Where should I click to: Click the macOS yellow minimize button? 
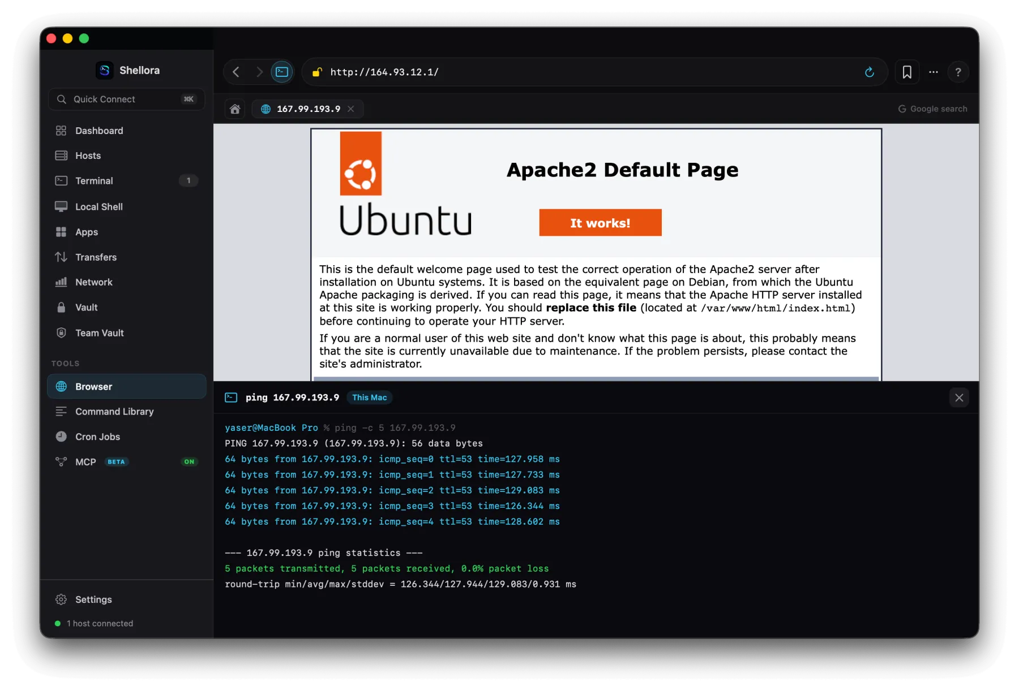pyautogui.click(x=67, y=38)
